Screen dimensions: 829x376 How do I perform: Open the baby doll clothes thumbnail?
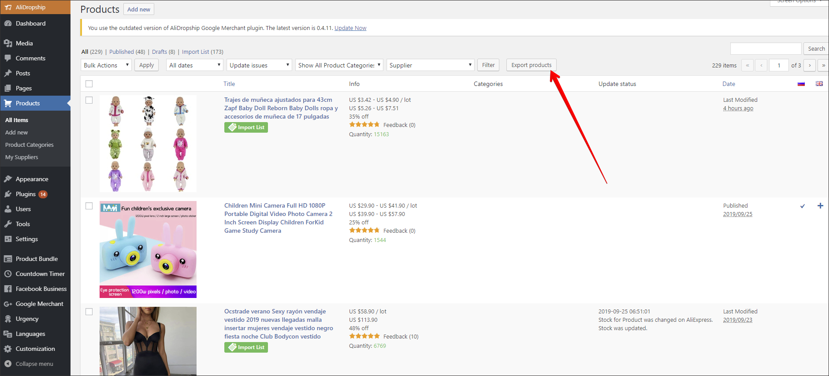point(148,144)
